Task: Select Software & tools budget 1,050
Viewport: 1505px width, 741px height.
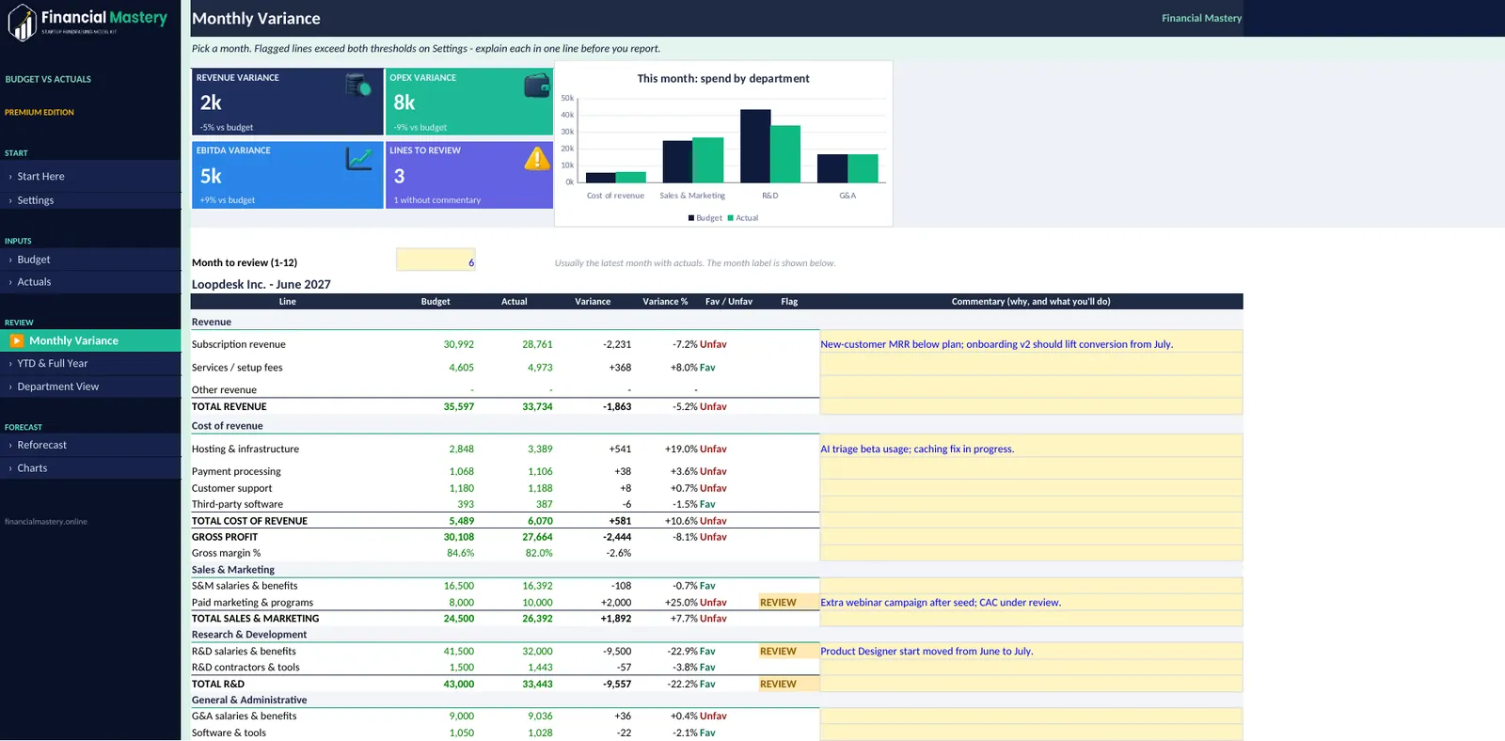Action: 462,733
